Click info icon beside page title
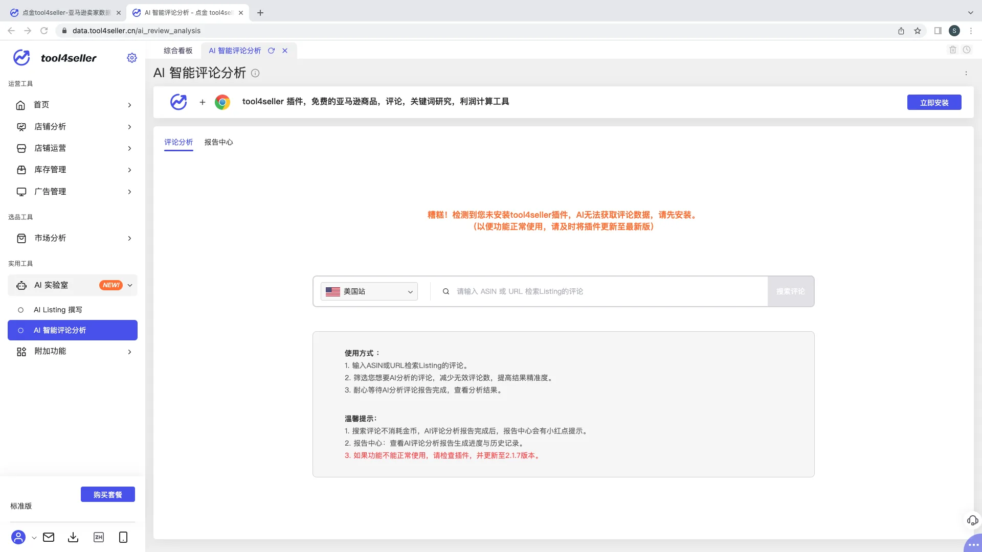 (x=255, y=73)
